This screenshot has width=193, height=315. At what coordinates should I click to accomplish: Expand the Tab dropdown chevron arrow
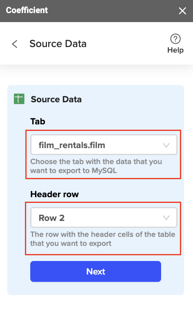[x=166, y=145]
